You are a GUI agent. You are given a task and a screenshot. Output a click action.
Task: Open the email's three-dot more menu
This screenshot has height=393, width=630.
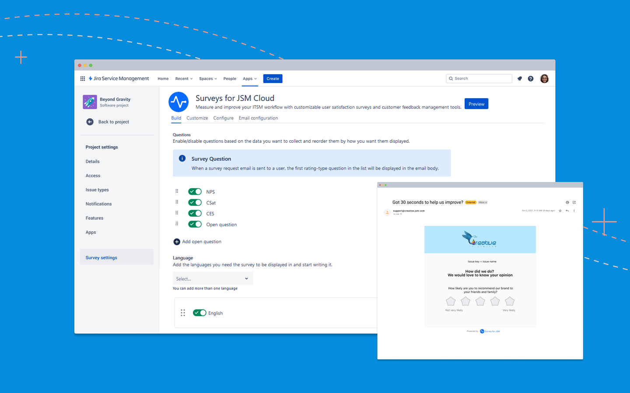coord(574,211)
